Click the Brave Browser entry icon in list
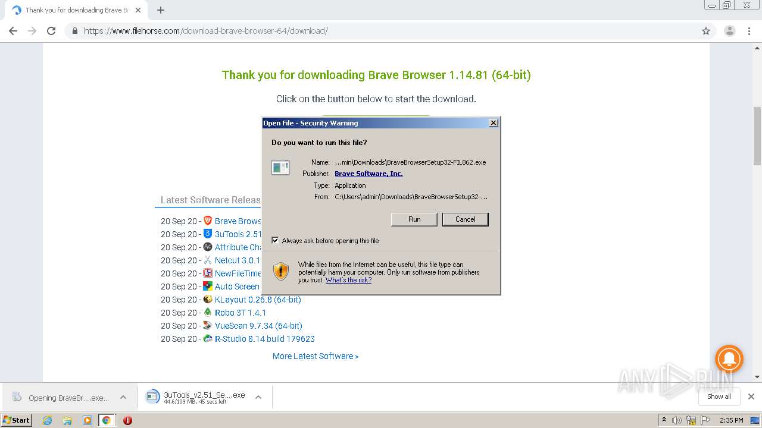 tap(208, 221)
